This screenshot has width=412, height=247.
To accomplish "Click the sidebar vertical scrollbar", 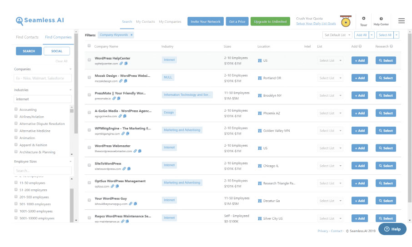I will (76, 84).
